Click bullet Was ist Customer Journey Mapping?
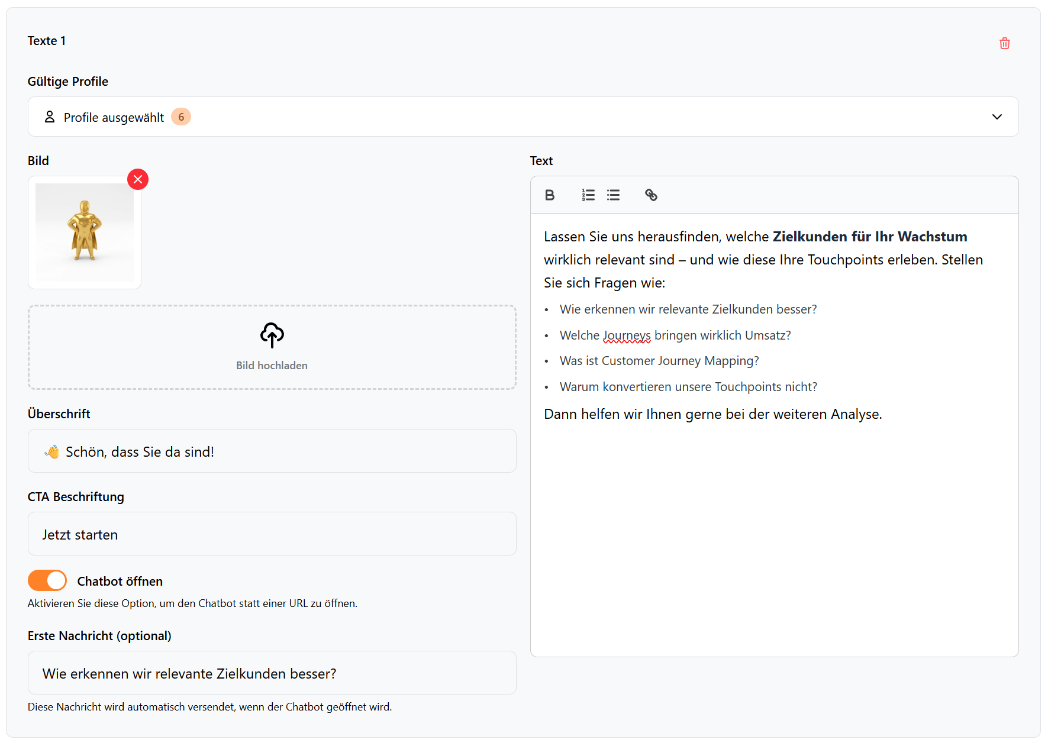 coord(659,361)
